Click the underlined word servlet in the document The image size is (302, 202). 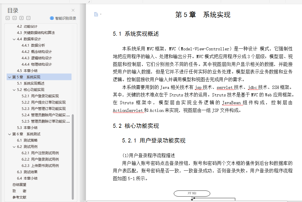[225, 87]
